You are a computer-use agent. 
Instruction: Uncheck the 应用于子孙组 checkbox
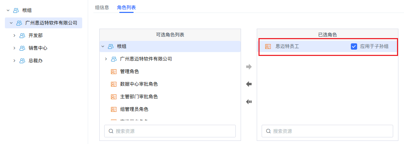[354, 46]
